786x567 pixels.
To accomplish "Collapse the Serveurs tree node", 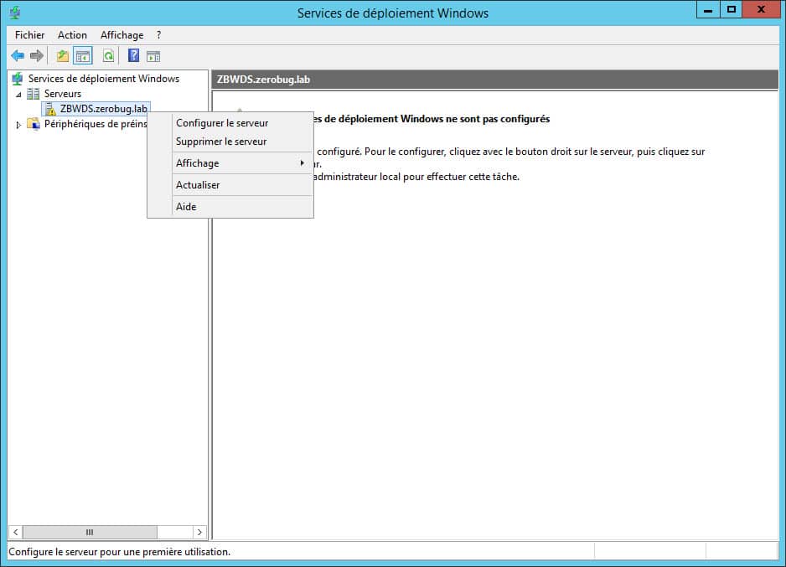I will click(18, 94).
